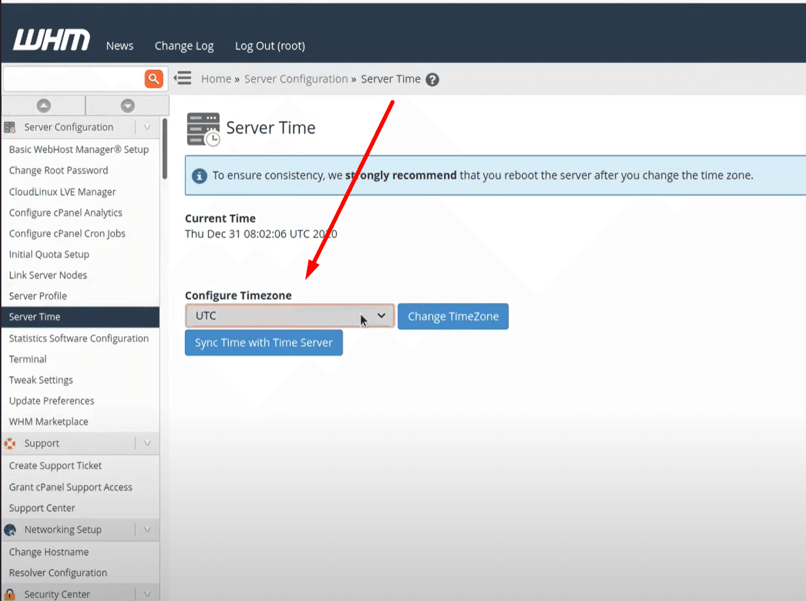806x601 pixels.
Task: Click the WHM logo
Action: coord(51,39)
